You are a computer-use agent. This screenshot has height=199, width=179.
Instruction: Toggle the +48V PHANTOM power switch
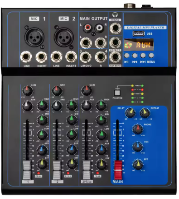pyautogui.click(x=117, y=93)
